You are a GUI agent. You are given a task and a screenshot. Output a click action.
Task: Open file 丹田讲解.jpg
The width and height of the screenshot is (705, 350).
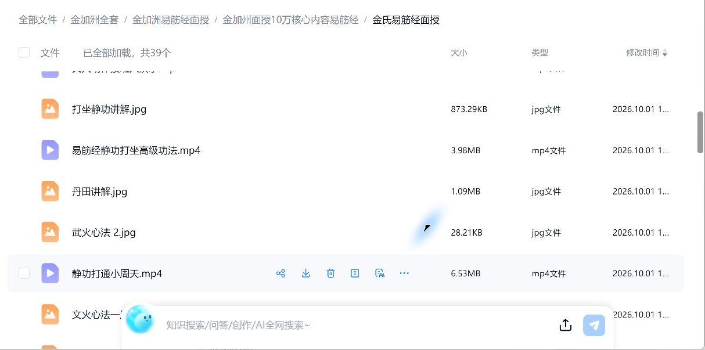click(x=99, y=192)
